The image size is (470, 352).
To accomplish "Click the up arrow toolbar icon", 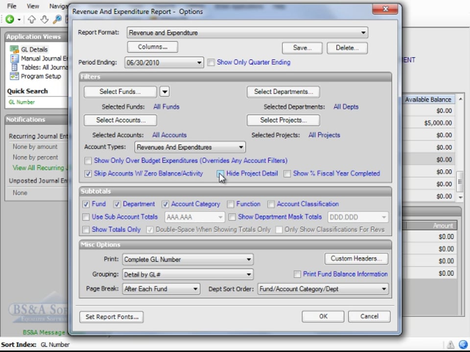I will coord(32,20).
